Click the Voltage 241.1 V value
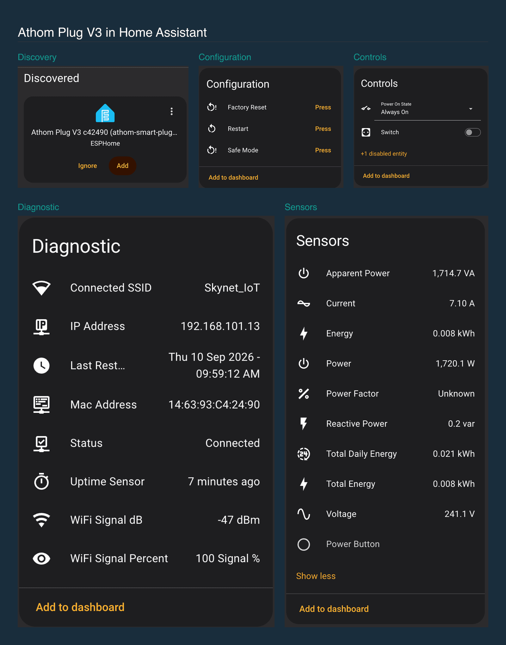Viewport: 506px width, 645px height. tap(459, 514)
